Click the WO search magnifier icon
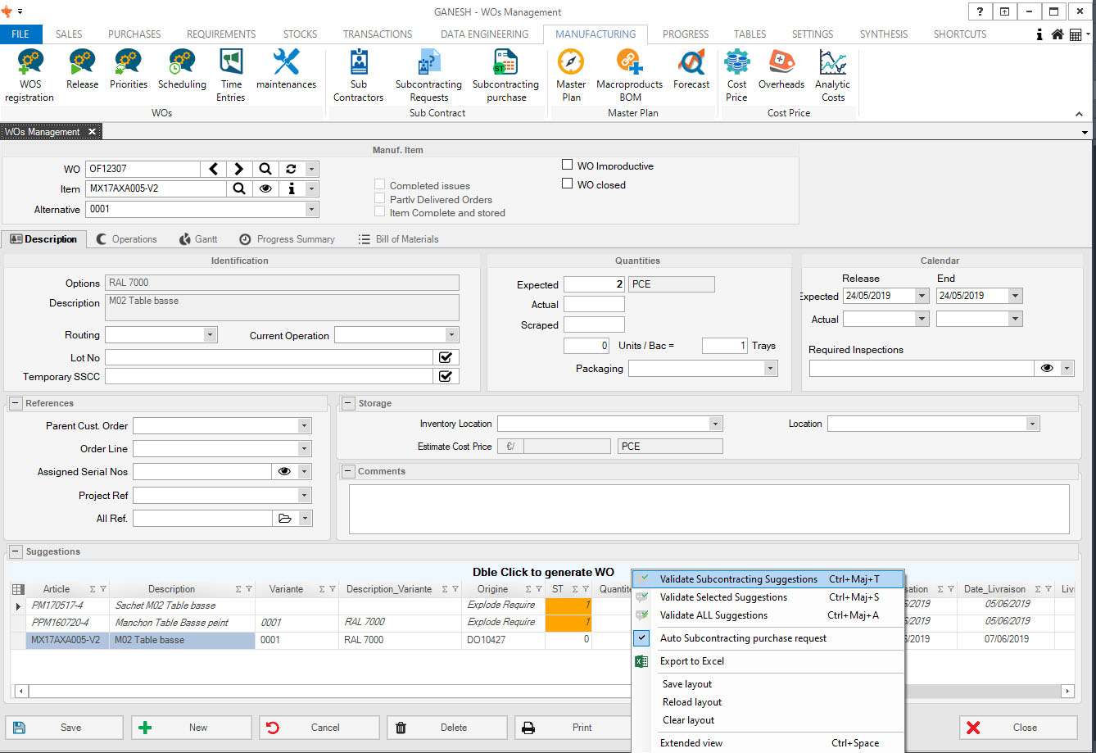This screenshot has width=1096, height=753. (265, 169)
